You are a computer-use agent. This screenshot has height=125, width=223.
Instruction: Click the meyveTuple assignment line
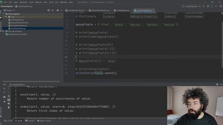tap(127, 24)
